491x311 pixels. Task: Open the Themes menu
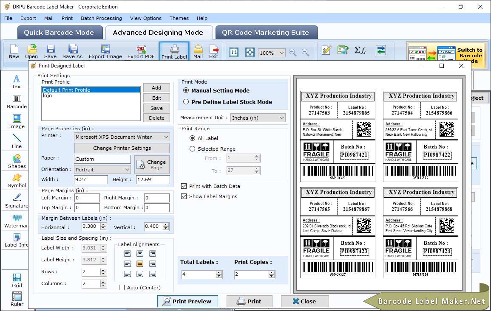point(179,18)
